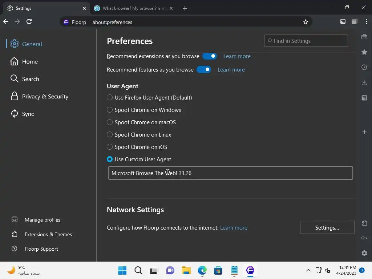Screen dimensions: 372x279
Task: Open sidebar settings gear icon
Action: point(364,253)
